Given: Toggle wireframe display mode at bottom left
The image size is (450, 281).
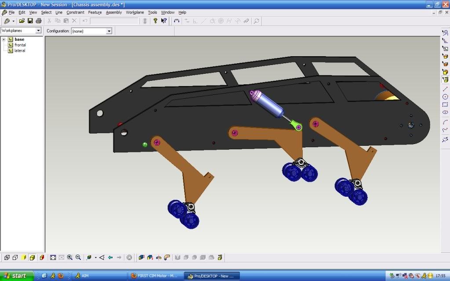Looking at the screenshot, I should pyautogui.click(x=7, y=258).
